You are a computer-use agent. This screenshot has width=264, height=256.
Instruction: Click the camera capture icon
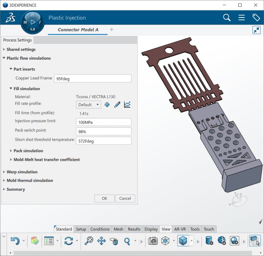[153, 241]
